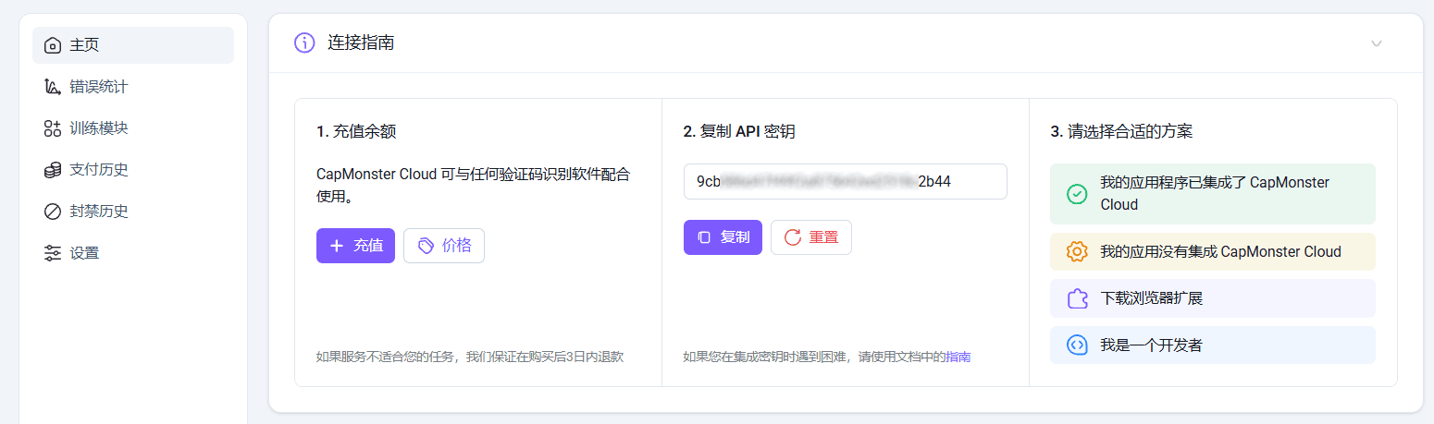Open the 指南 documentation link

click(x=958, y=357)
